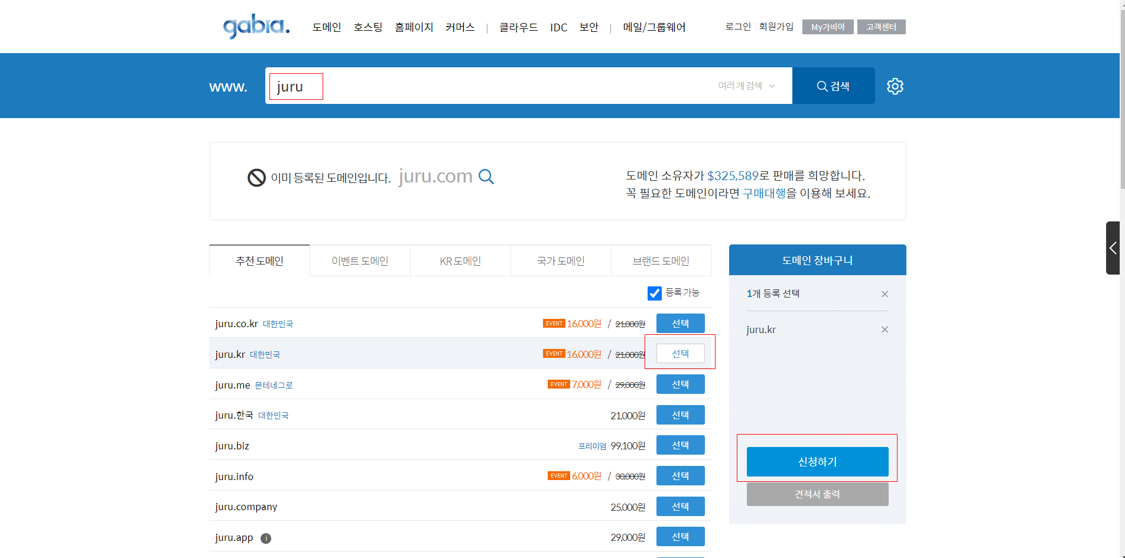Deselect the juru.kr domain button
The height and width of the screenshot is (558, 1125).
pyautogui.click(x=681, y=354)
